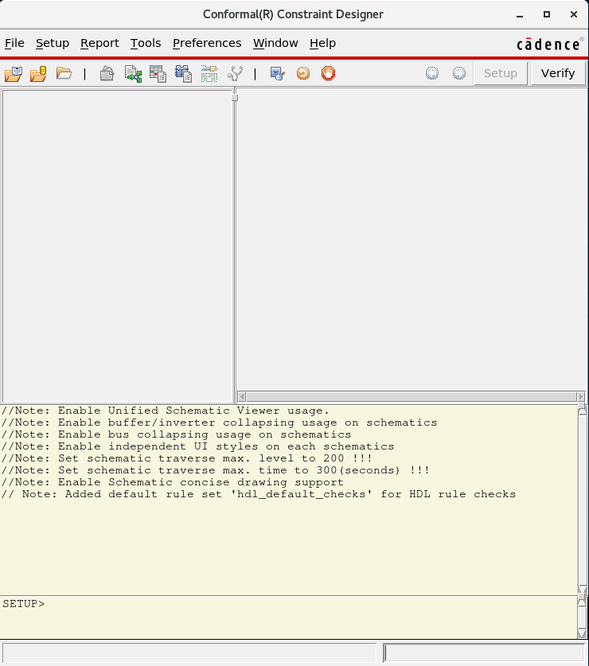The height and width of the screenshot is (666, 589).
Task: Click the 'max. level to 200' note line
Action: point(186,458)
